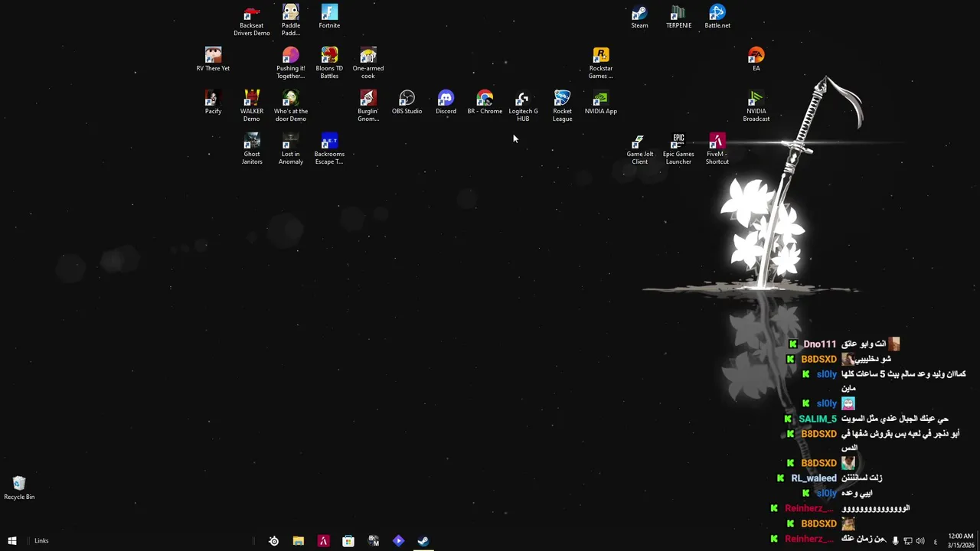Open OBS Studio desktop icon
The image size is (980, 551).
407,103
